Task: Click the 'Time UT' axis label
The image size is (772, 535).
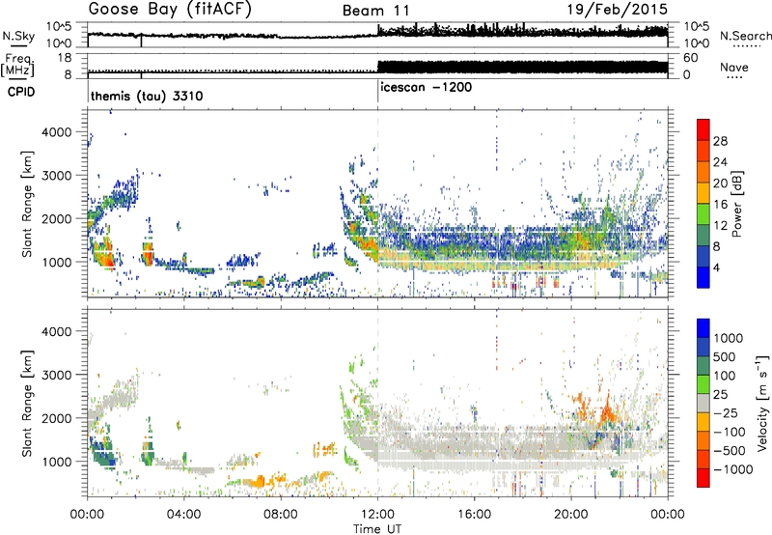Action: 377,528
